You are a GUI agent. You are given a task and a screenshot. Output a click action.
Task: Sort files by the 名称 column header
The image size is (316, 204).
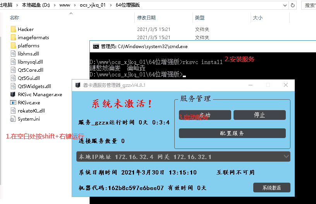14,18
